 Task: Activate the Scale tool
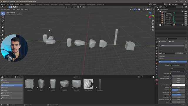click(x=3, y=27)
